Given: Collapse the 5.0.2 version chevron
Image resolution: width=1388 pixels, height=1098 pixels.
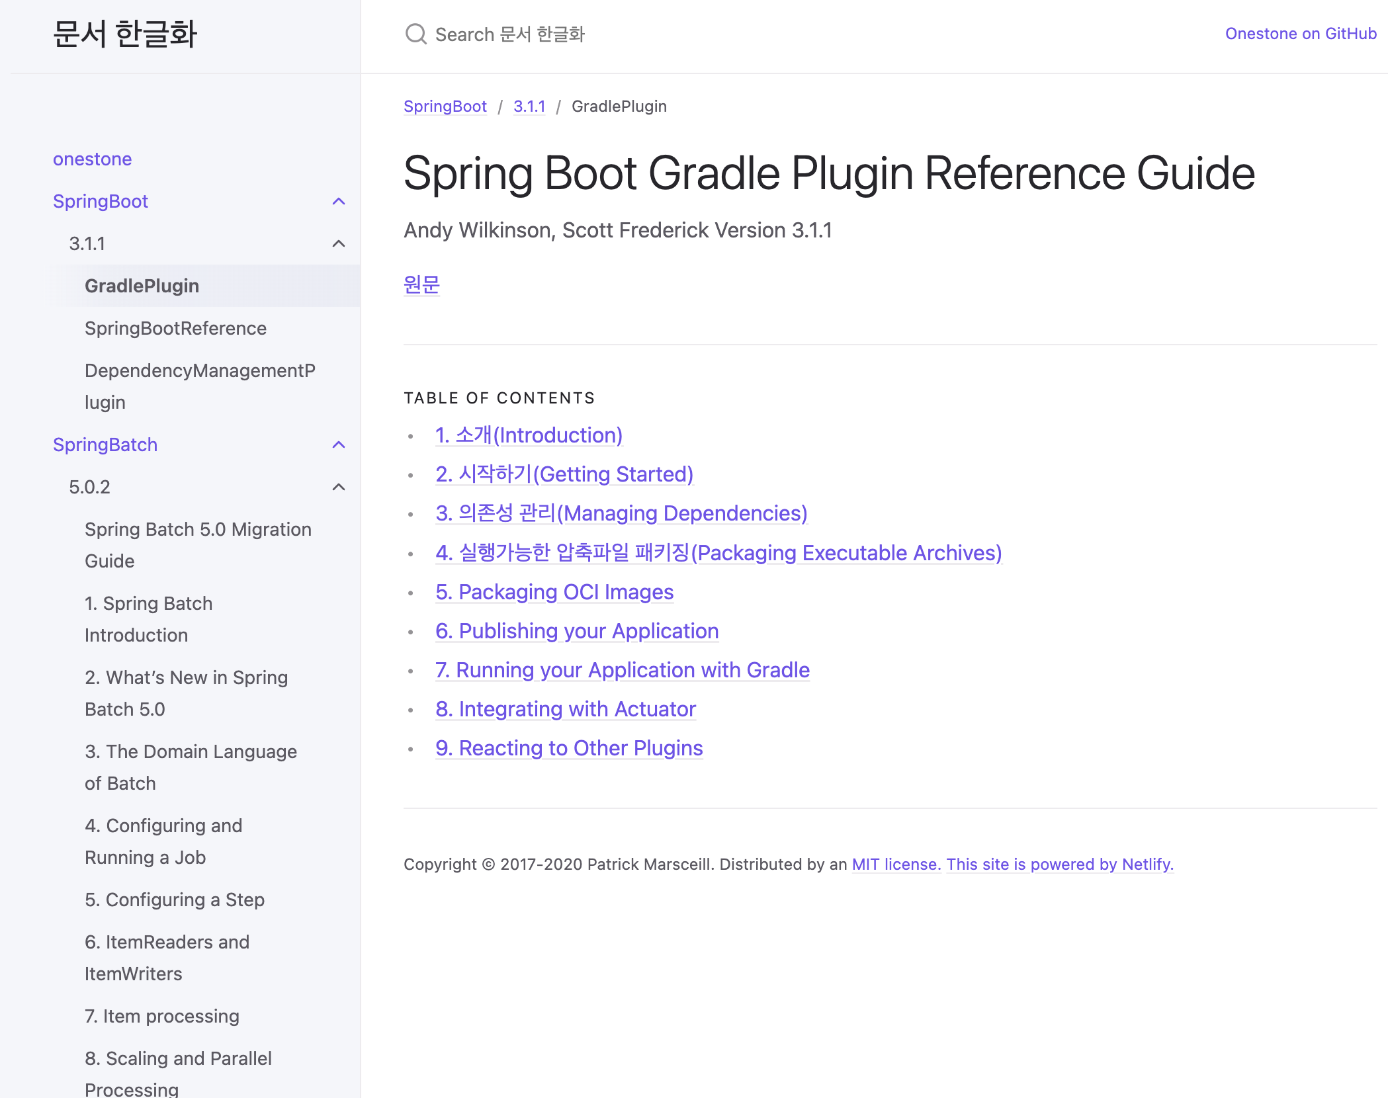Looking at the screenshot, I should pyautogui.click(x=339, y=487).
